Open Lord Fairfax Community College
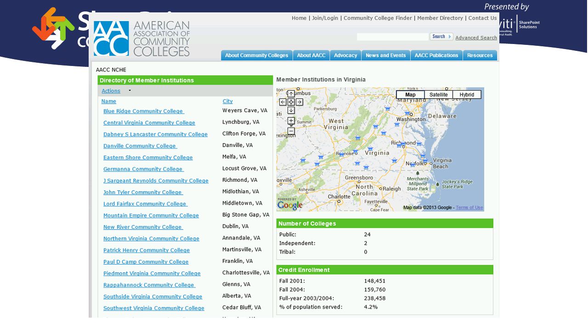The height and width of the screenshot is (330, 588). pyautogui.click(x=146, y=204)
